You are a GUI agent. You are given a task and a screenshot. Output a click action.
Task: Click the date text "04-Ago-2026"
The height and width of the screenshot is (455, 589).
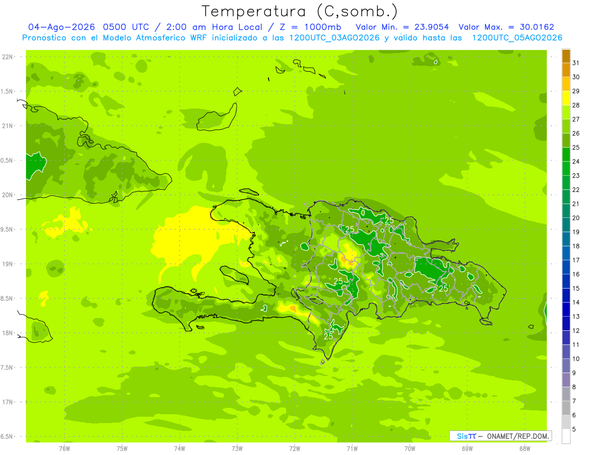(x=62, y=27)
